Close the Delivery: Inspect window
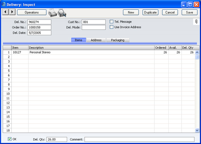This screenshot has height=144, width=201. [196, 5]
